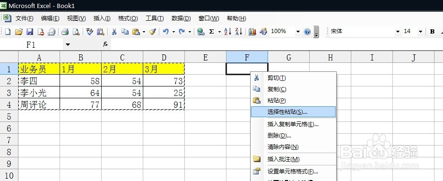This screenshot has height=181, width=443.
Task: Select column header F
Action: click(x=247, y=57)
